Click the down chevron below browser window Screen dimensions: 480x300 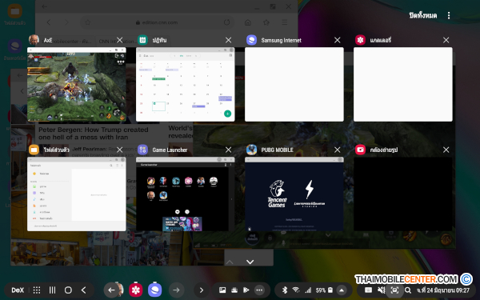tap(250, 262)
